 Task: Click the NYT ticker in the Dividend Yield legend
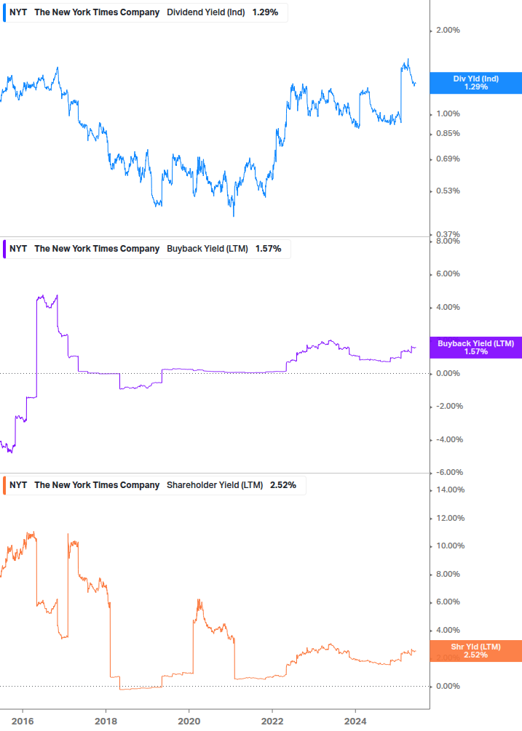(x=18, y=12)
